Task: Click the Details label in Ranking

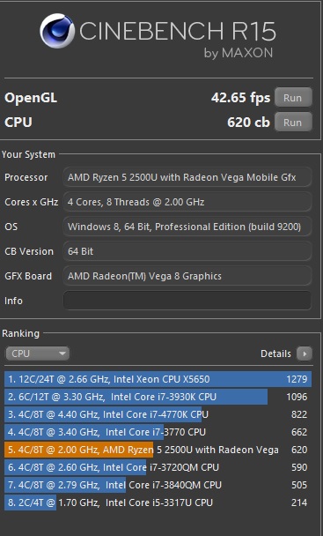Action: point(275,354)
